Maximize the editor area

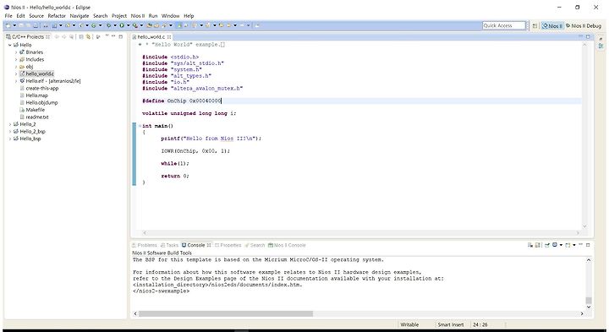[588, 36]
